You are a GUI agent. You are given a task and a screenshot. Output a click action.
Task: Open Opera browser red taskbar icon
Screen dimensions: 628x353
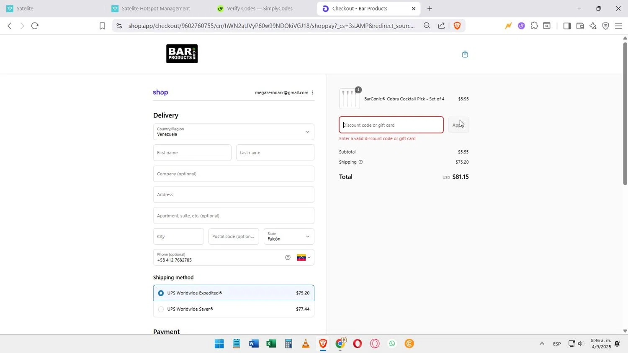357,344
